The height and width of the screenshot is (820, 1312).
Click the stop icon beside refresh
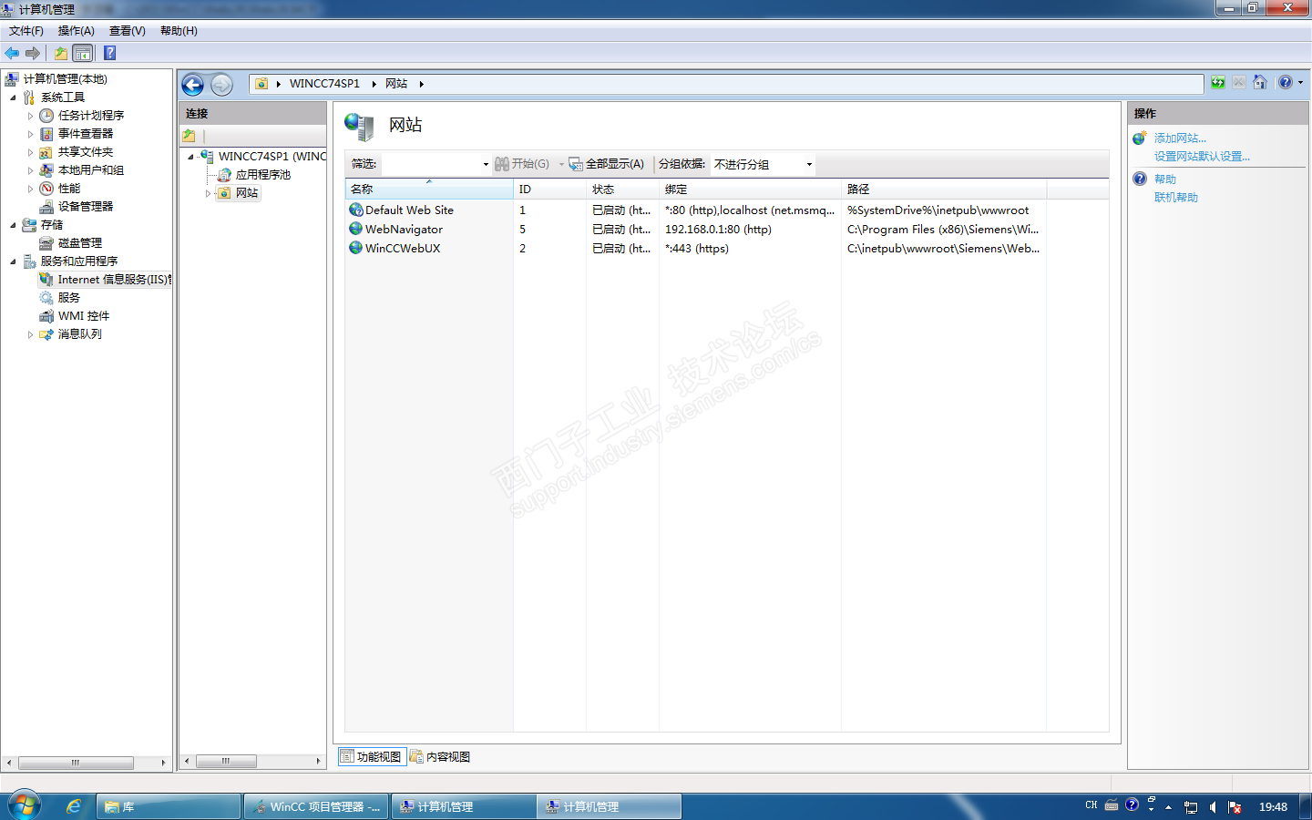pos(1239,83)
